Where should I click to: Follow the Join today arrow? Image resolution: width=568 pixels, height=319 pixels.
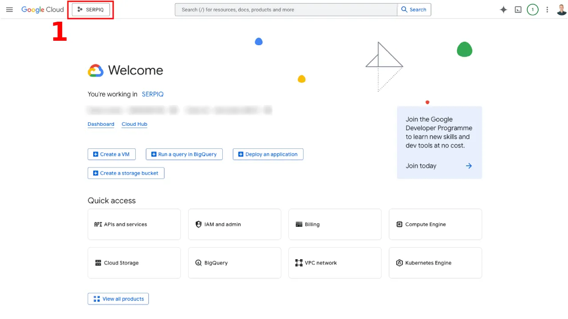[x=469, y=166]
